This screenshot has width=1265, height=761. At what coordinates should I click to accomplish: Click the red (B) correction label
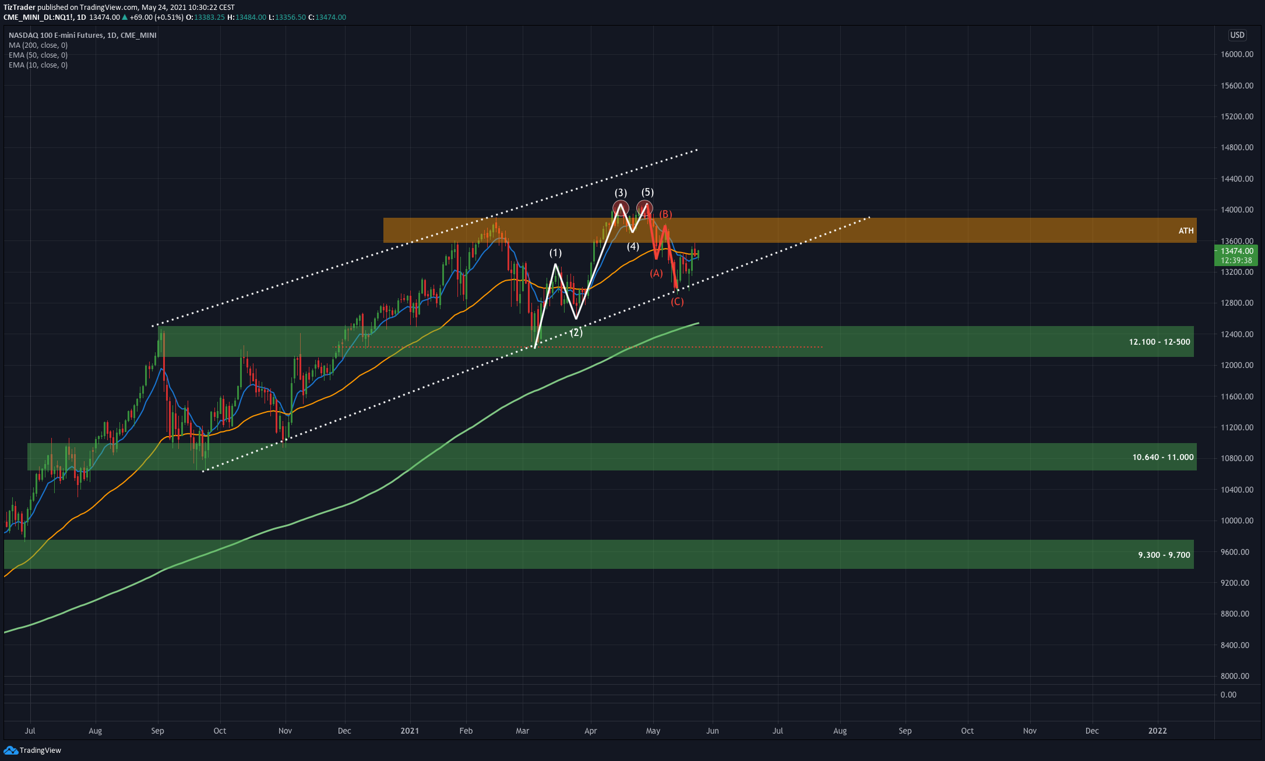pos(665,214)
